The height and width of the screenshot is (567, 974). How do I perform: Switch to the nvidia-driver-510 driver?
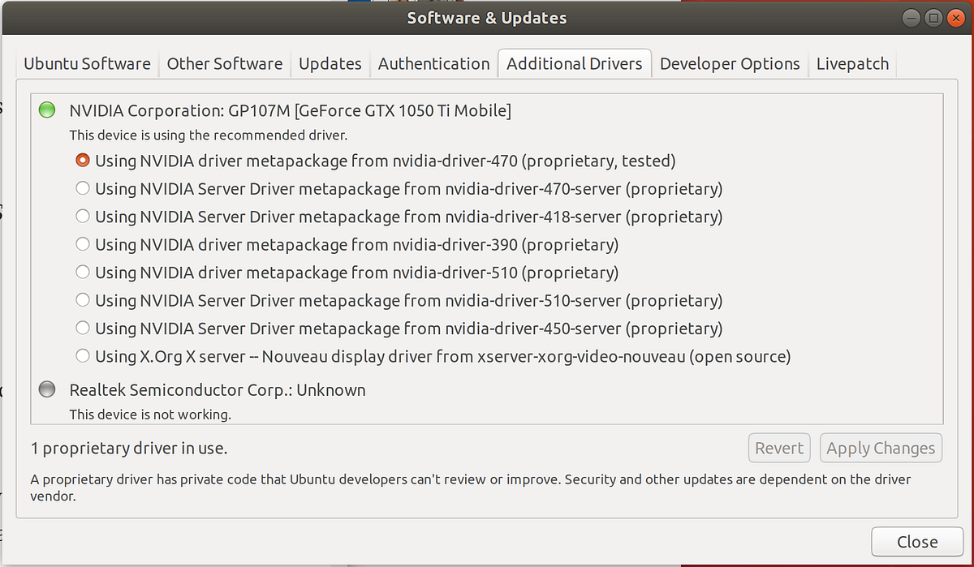82,272
